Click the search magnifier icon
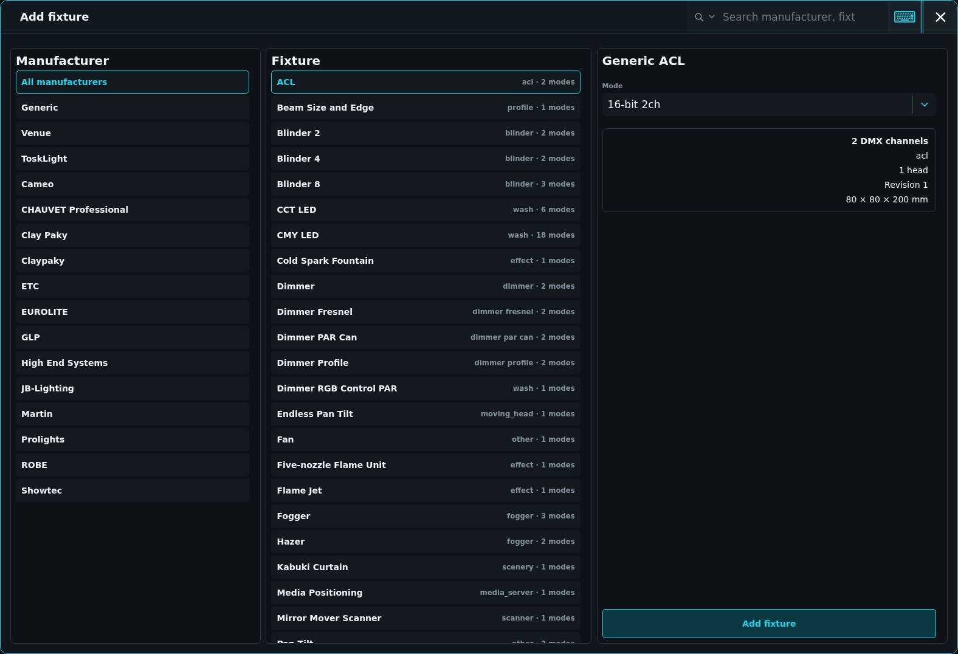Image resolution: width=958 pixels, height=654 pixels. click(x=699, y=17)
